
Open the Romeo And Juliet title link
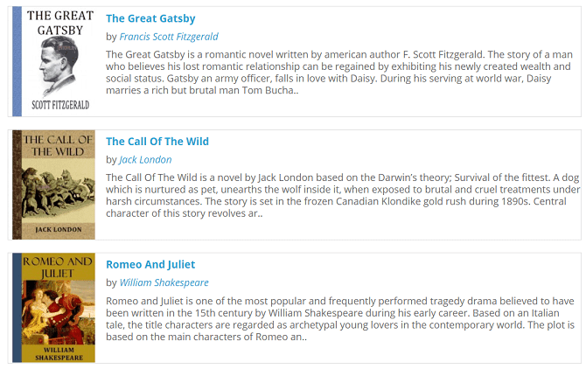150,264
